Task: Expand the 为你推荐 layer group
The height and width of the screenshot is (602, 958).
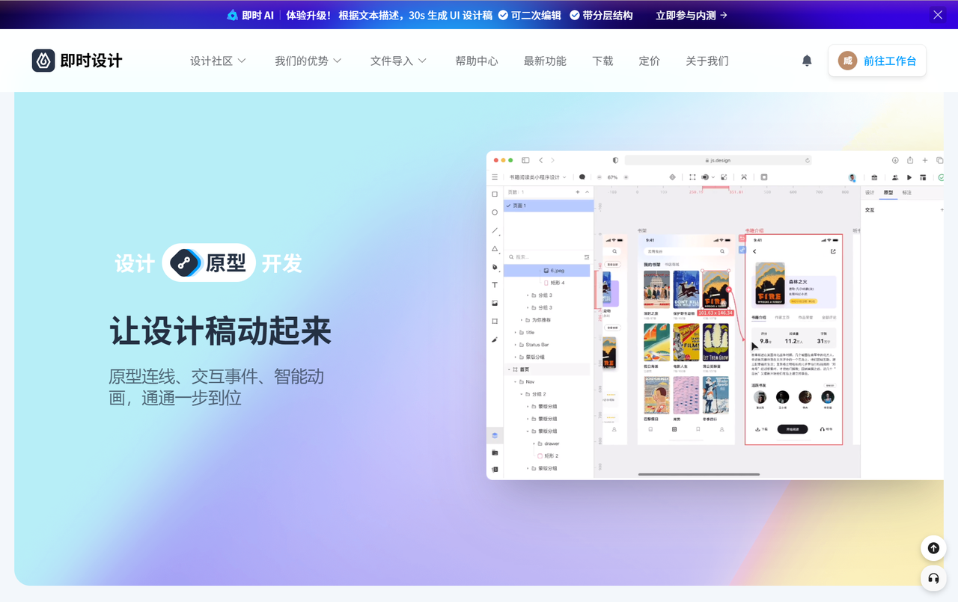Action: 522,320
